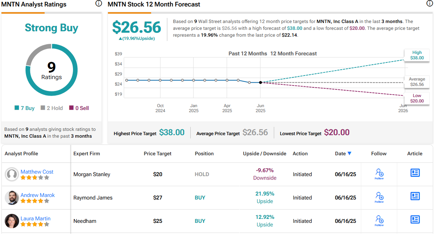Click Raymond James firm cell
The image size is (435, 234).
[x=93, y=198]
